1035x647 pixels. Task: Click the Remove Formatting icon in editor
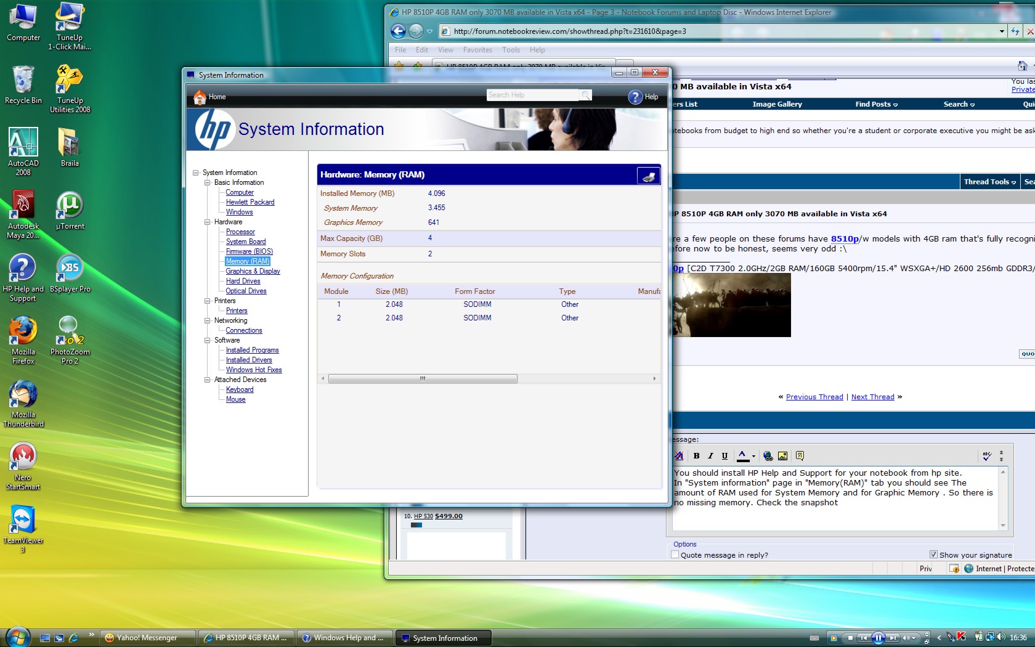[x=679, y=456]
